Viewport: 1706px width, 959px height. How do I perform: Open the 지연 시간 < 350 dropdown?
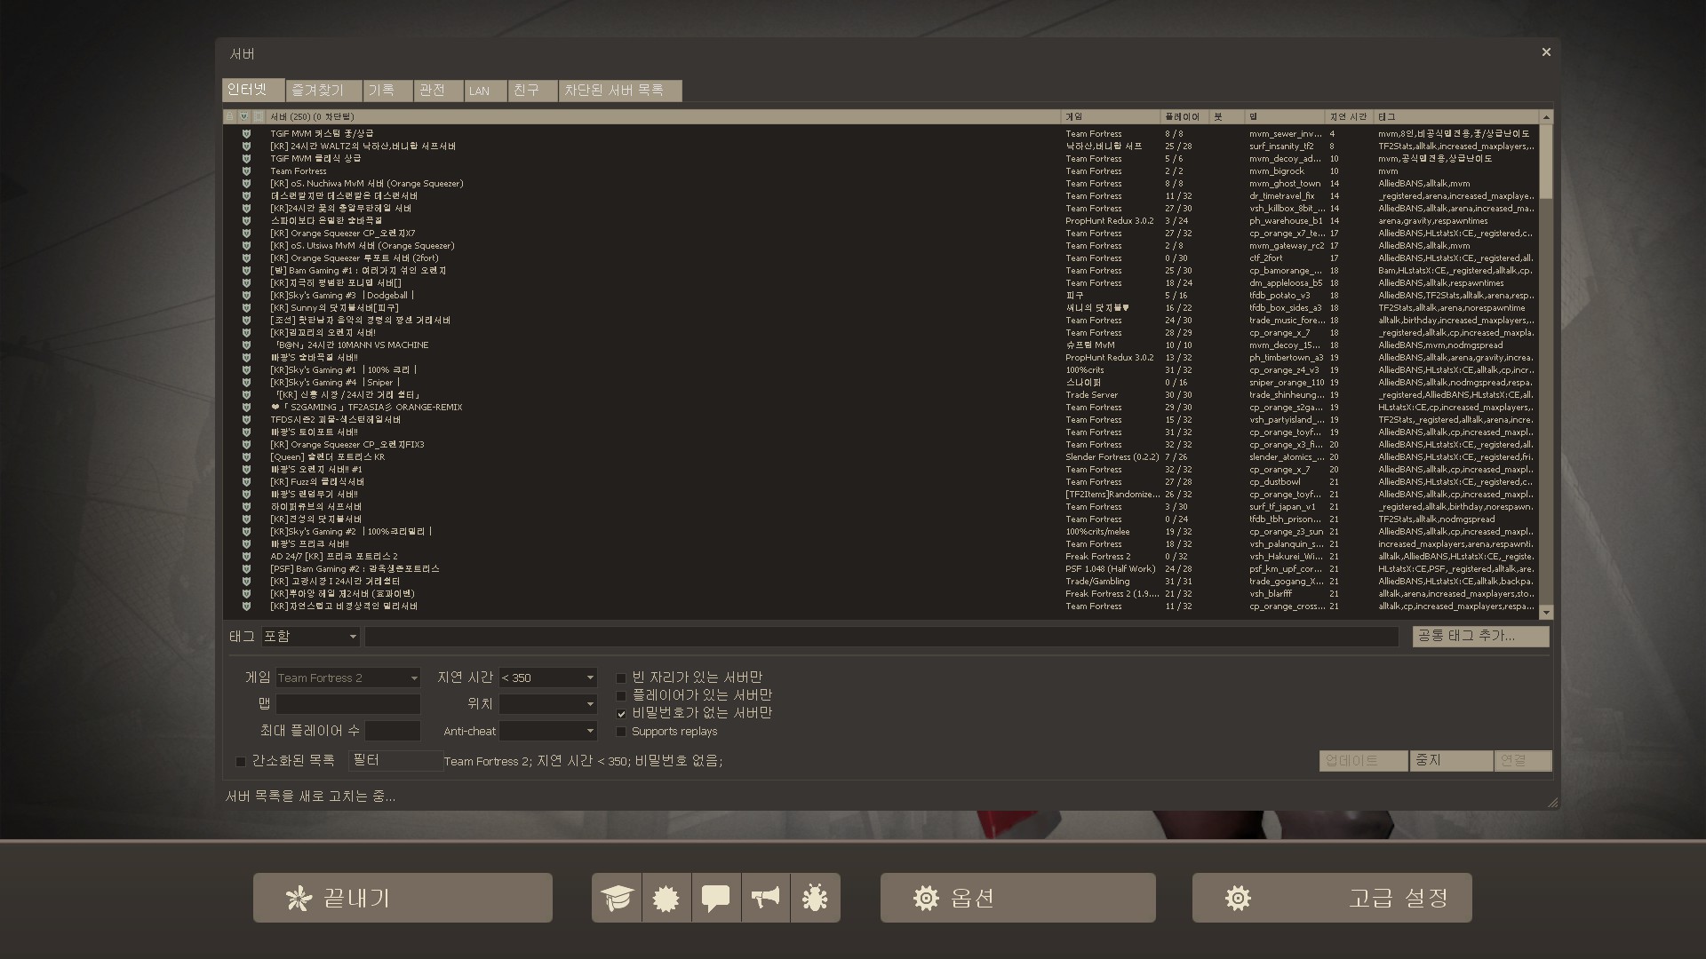click(547, 678)
